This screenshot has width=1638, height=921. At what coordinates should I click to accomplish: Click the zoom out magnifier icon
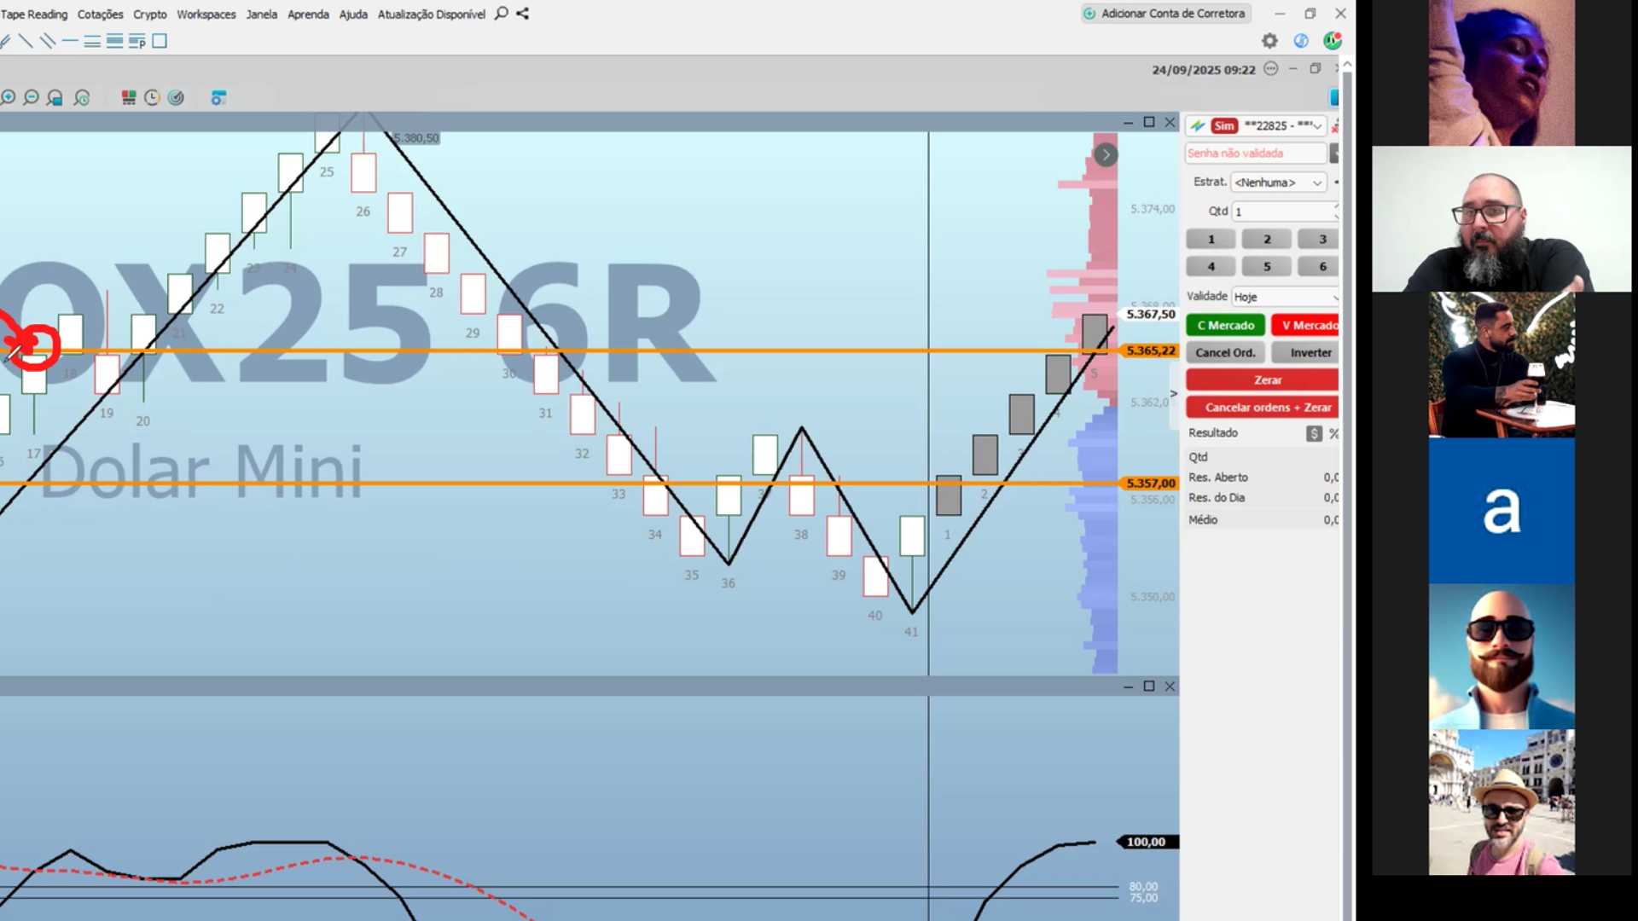(32, 98)
